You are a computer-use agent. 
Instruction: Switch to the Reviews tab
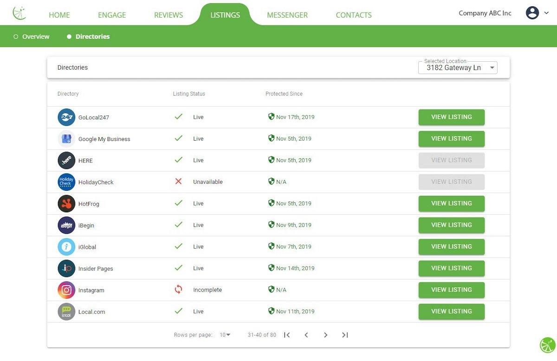[x=168, y=15]
